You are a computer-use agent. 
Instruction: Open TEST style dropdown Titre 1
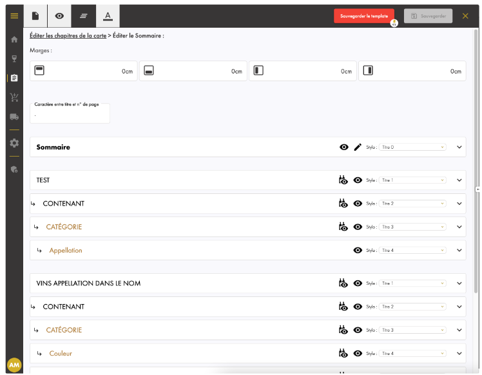pyautogui.click(x=412, y=180)
